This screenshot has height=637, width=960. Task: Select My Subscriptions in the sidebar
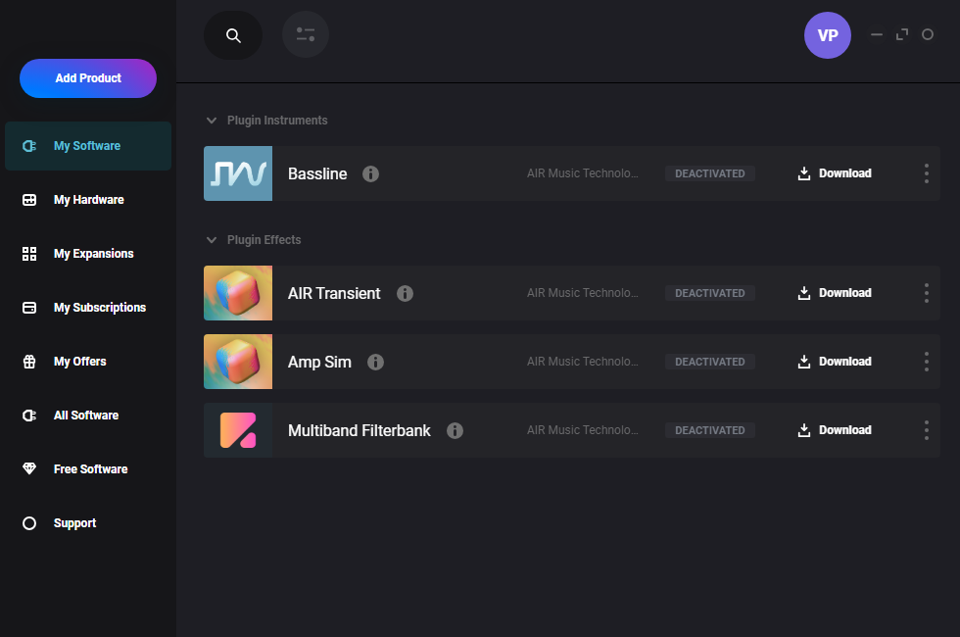pos(99,308)
